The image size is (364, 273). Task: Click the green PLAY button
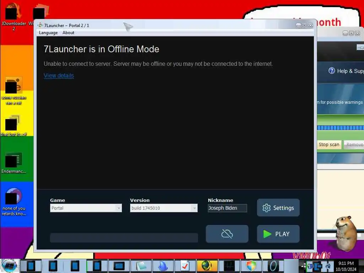(278, 234)
